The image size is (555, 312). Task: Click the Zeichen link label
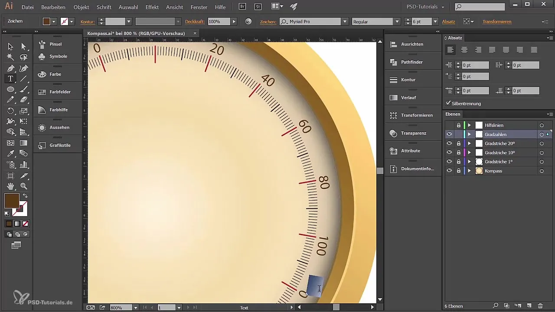pyautogui.click(x=268, y=22)
